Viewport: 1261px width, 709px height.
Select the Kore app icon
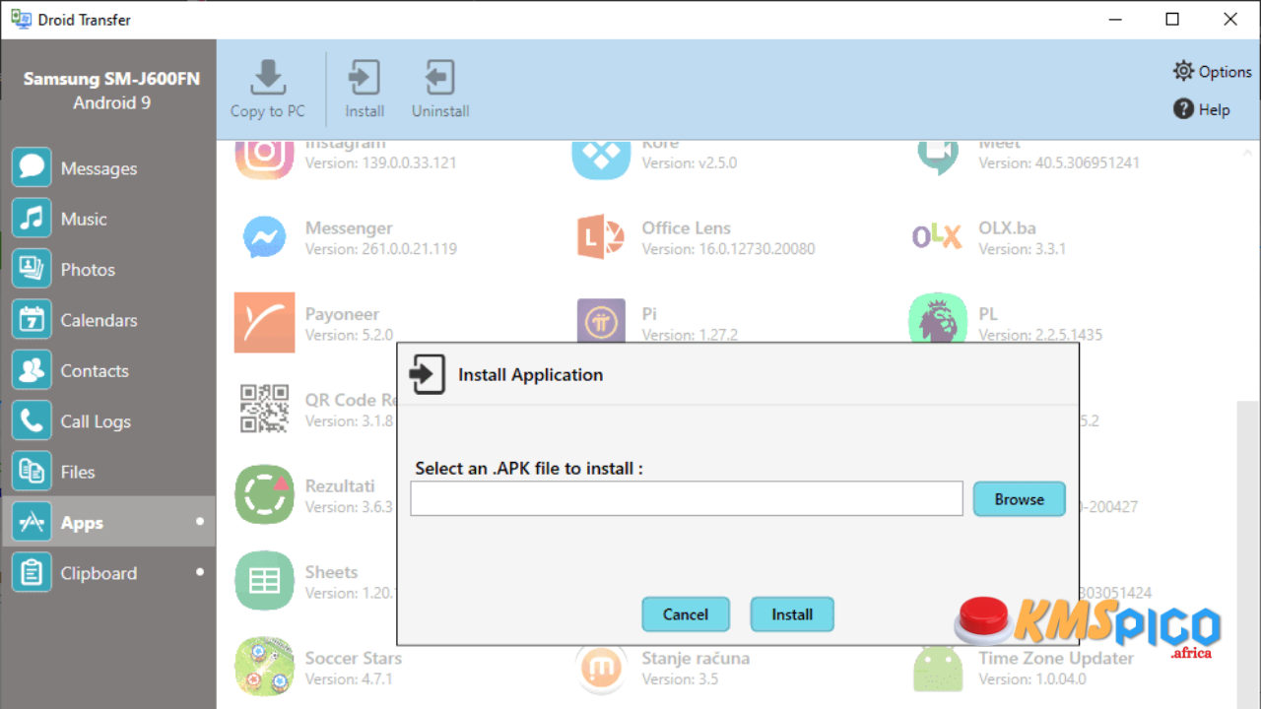[601, 159]
